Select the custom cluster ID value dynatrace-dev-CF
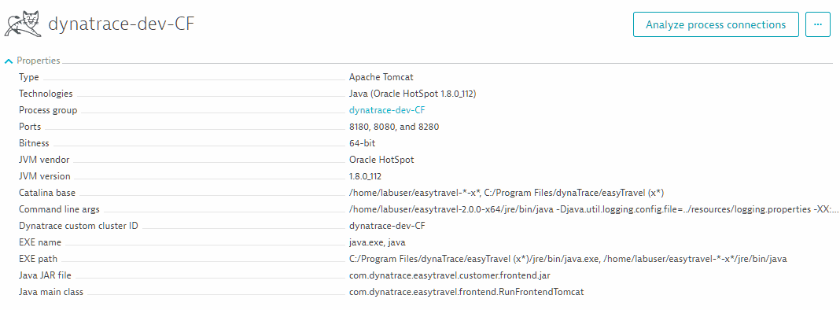The height and width of the screenshot is (310, 840). (x=387, y=226)
